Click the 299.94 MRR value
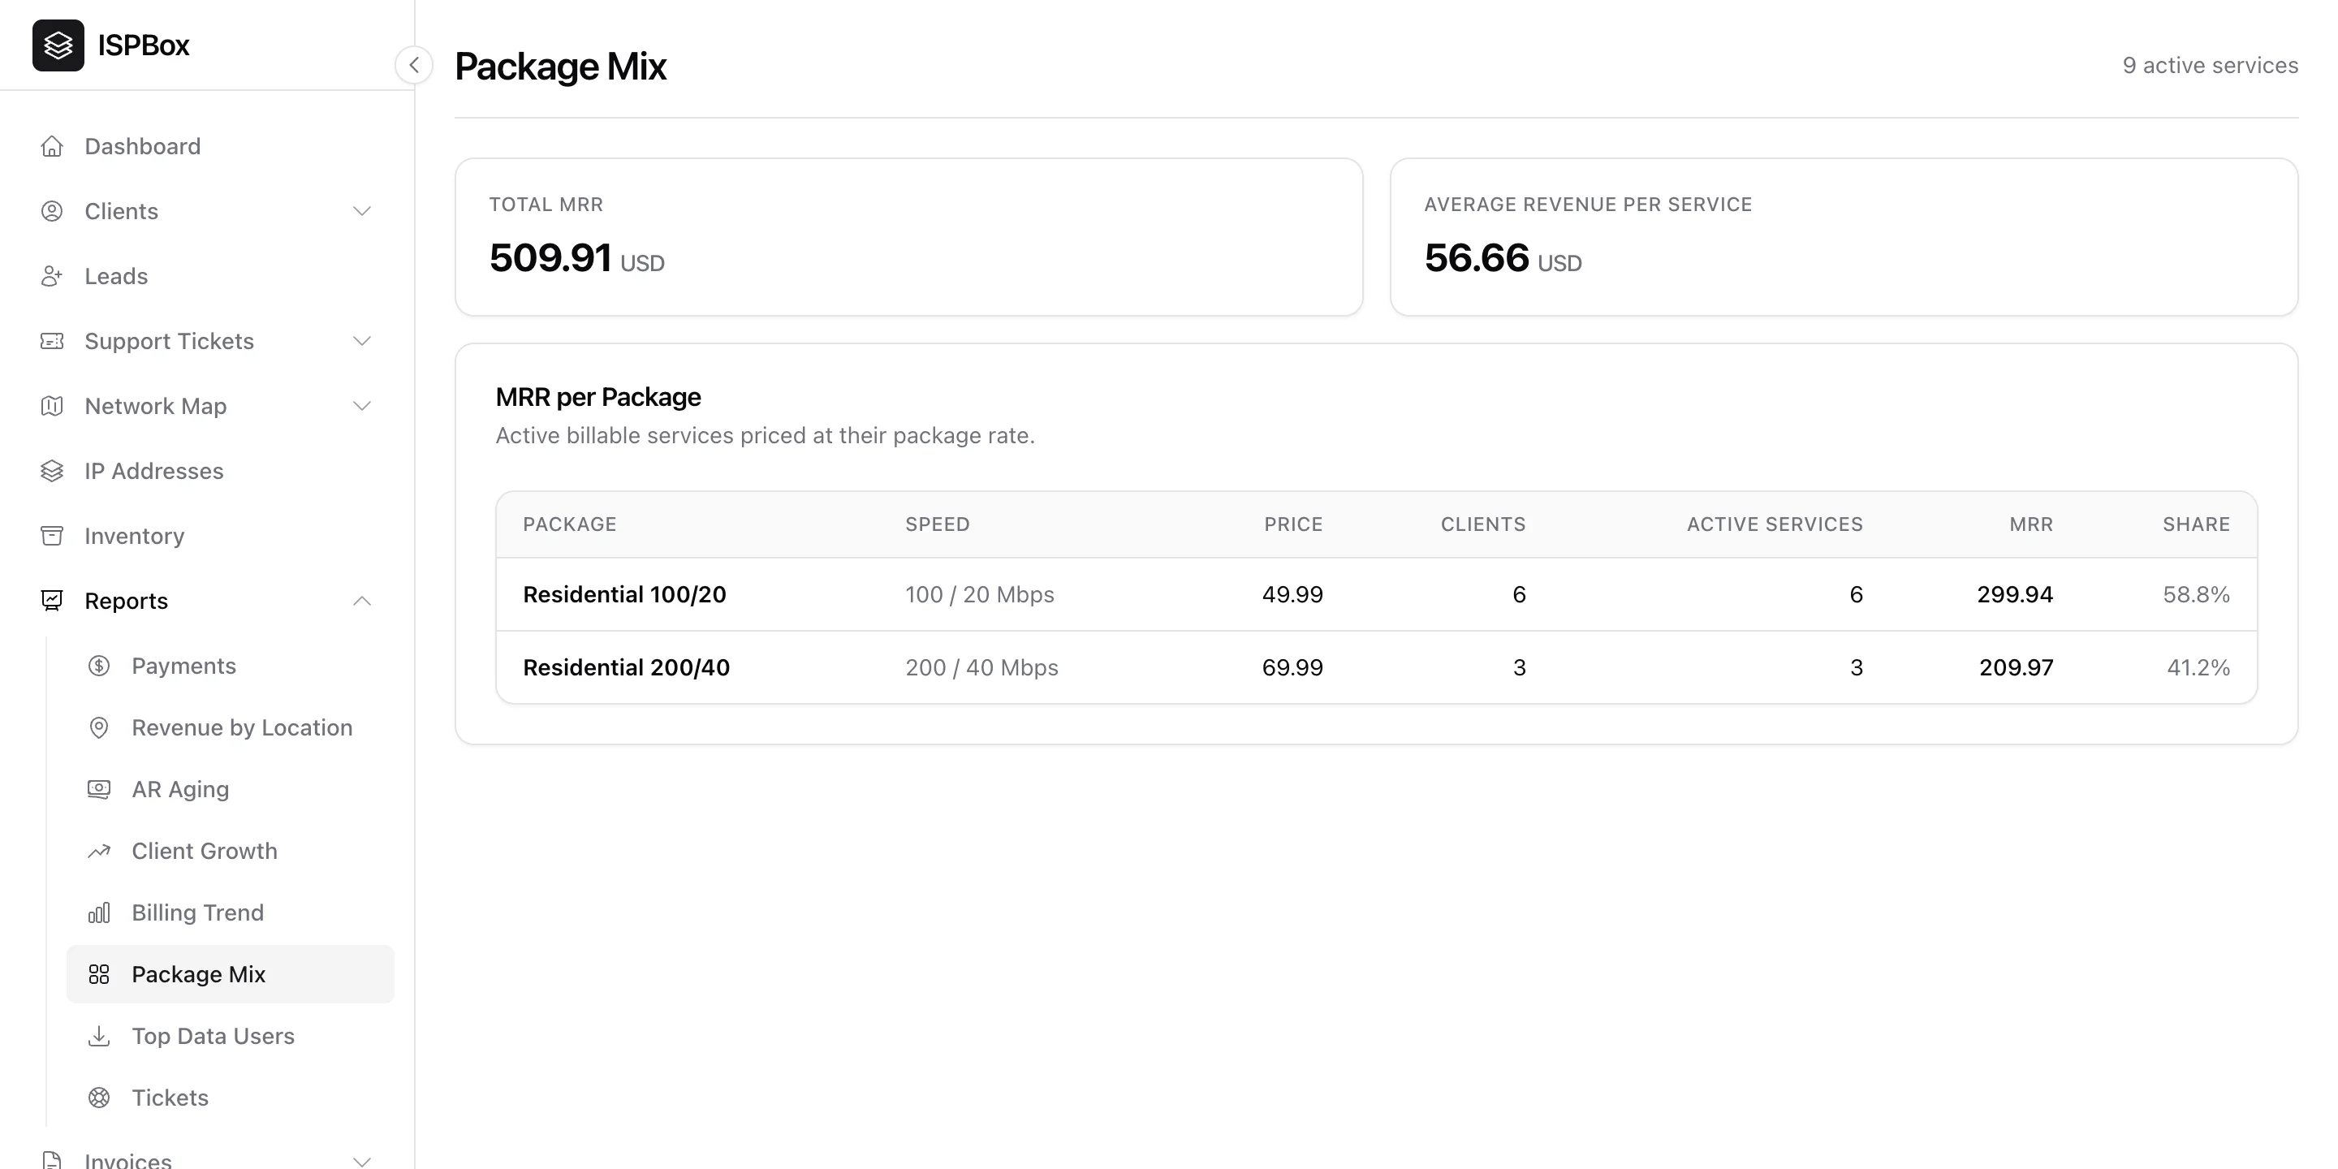The width and height of the screenshot is (2338, 1169). click(2015, 594)
